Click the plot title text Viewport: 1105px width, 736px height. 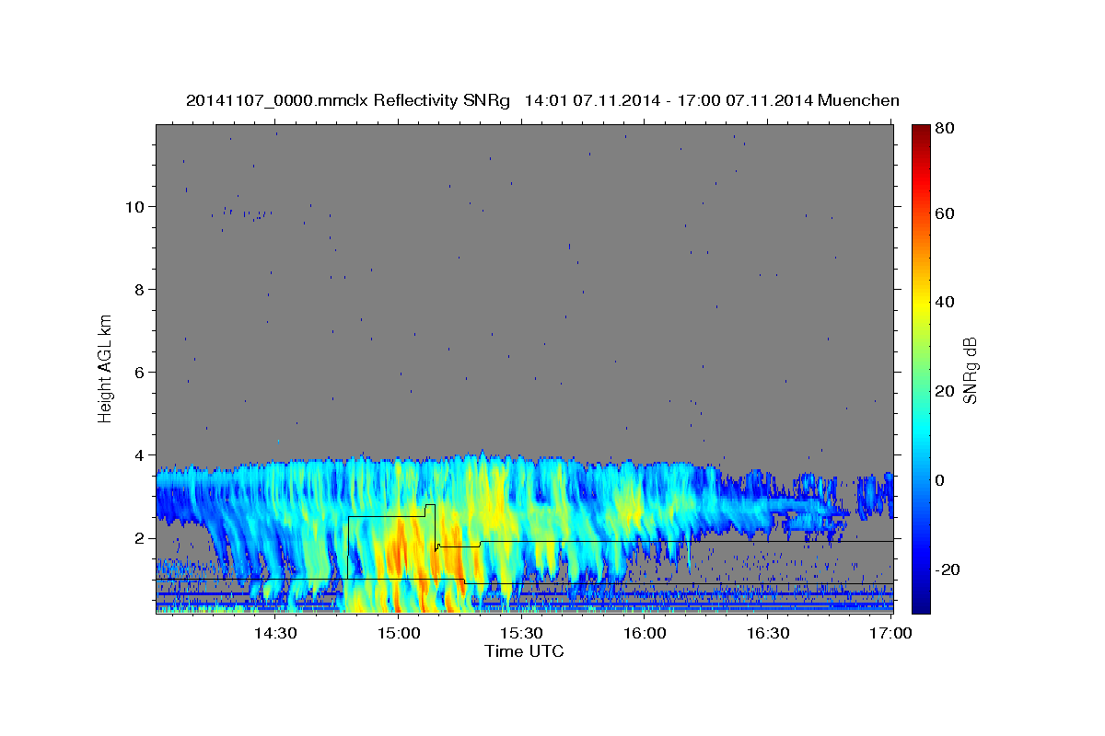542,100
